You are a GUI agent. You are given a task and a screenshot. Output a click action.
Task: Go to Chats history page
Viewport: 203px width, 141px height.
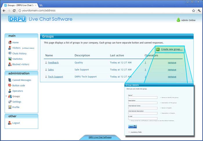19,53
